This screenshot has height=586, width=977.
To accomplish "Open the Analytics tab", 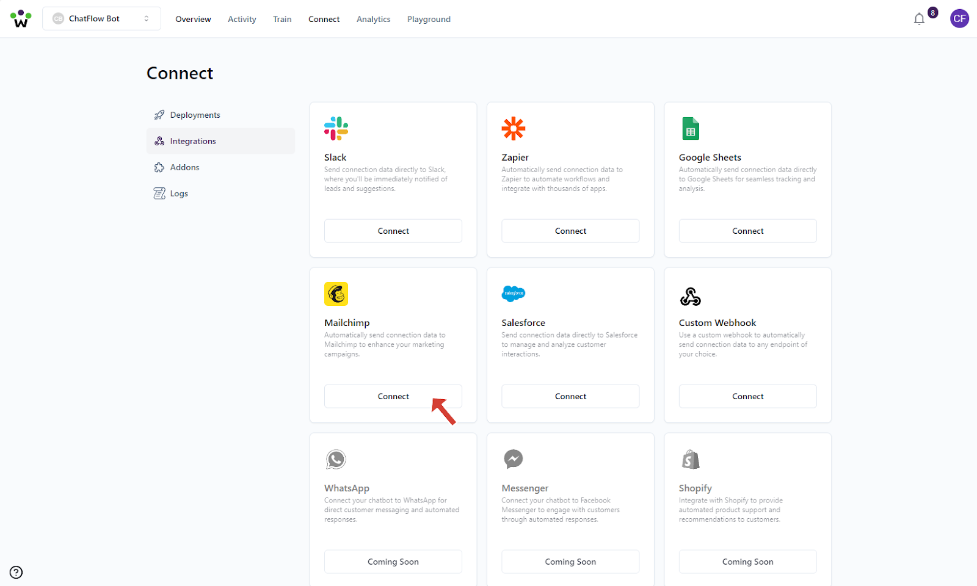I will pyautogui.click(x=373, y=19).
